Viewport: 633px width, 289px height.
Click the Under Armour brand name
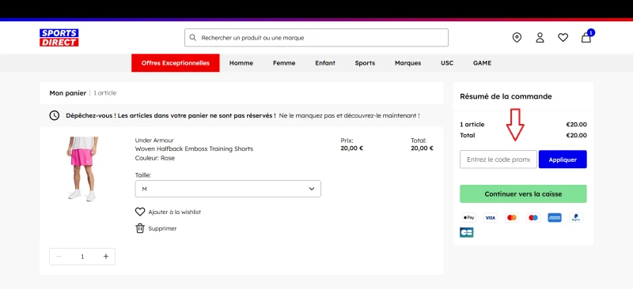[154, 141]
